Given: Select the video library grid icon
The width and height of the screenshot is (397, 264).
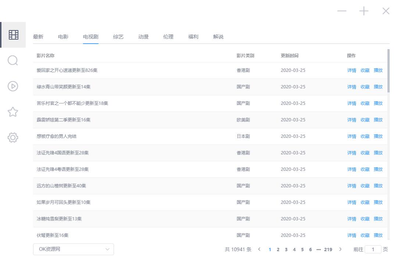Looking at the screenshot, I should click(13, 35).
